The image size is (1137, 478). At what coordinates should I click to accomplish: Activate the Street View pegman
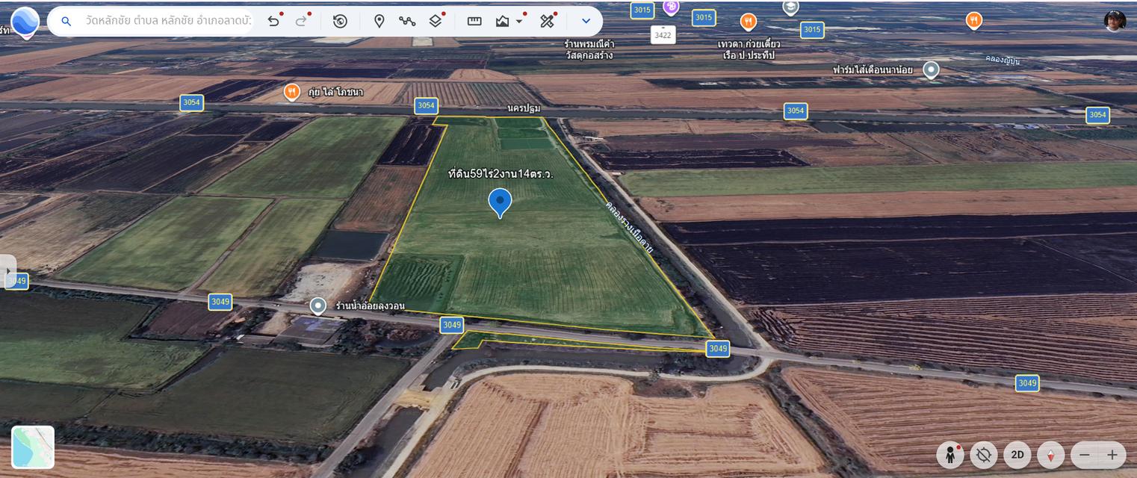(x=950, y=454)
